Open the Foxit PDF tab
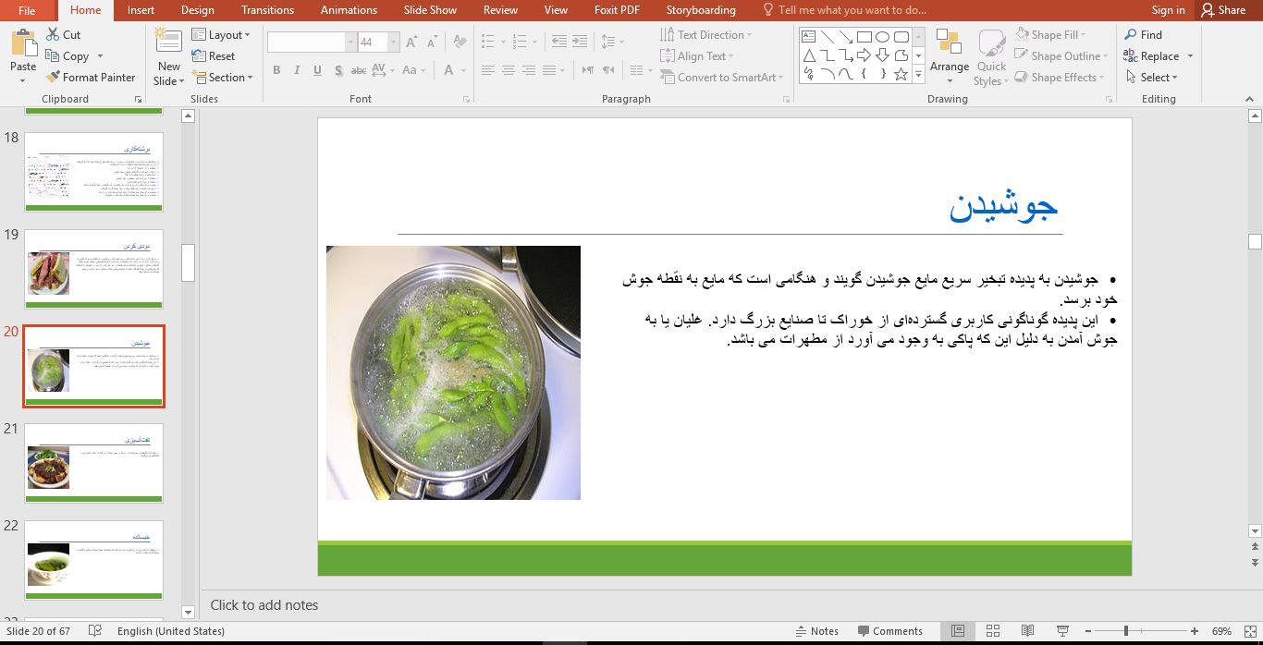 617,10
